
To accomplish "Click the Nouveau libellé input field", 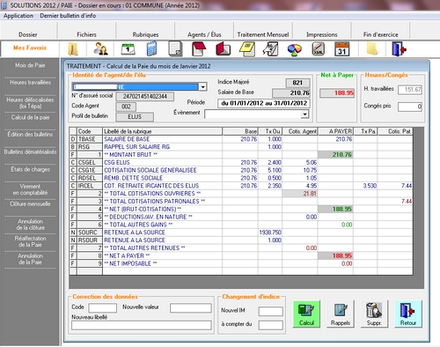I will click(x=142, y=325).
